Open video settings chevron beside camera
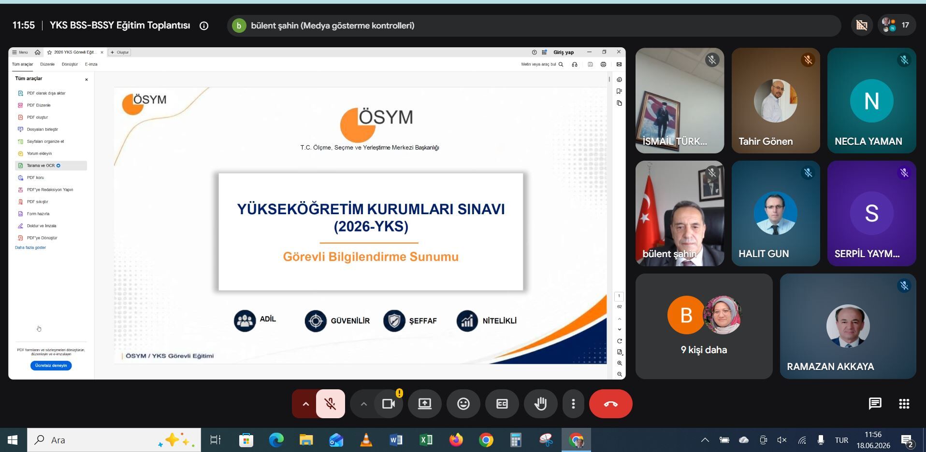Viewport: 926px width, 452px height. 363,404
